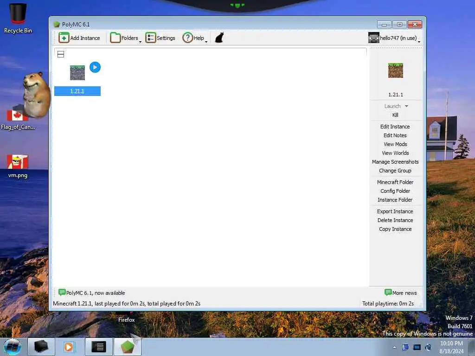Open the PolyMC 6.1 now available news
The height and width of the screenshot is (356, 475).
point(92,293)
